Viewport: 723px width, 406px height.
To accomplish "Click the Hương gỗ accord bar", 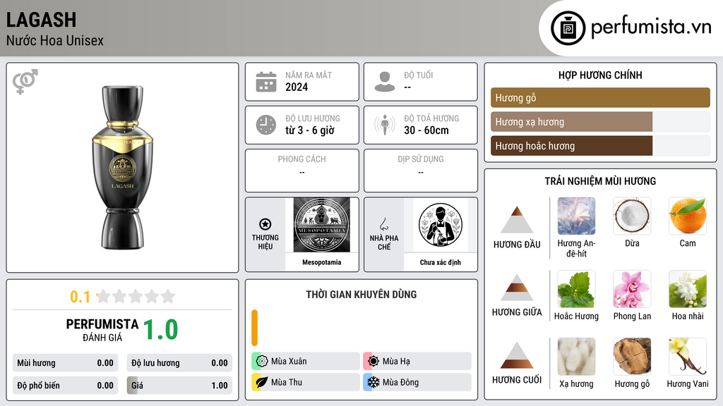I will pyautogui.click(x=600, y=97).
